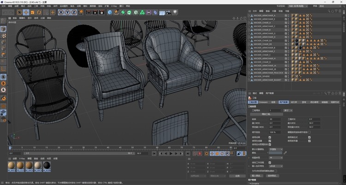Add a camera object
346x185 pixels.
(168, 12)
